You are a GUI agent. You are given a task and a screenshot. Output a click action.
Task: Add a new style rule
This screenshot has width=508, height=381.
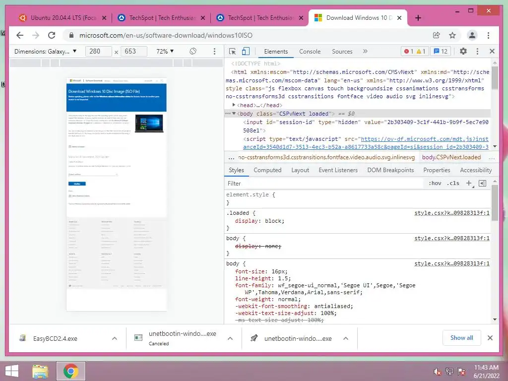(469, 184)
